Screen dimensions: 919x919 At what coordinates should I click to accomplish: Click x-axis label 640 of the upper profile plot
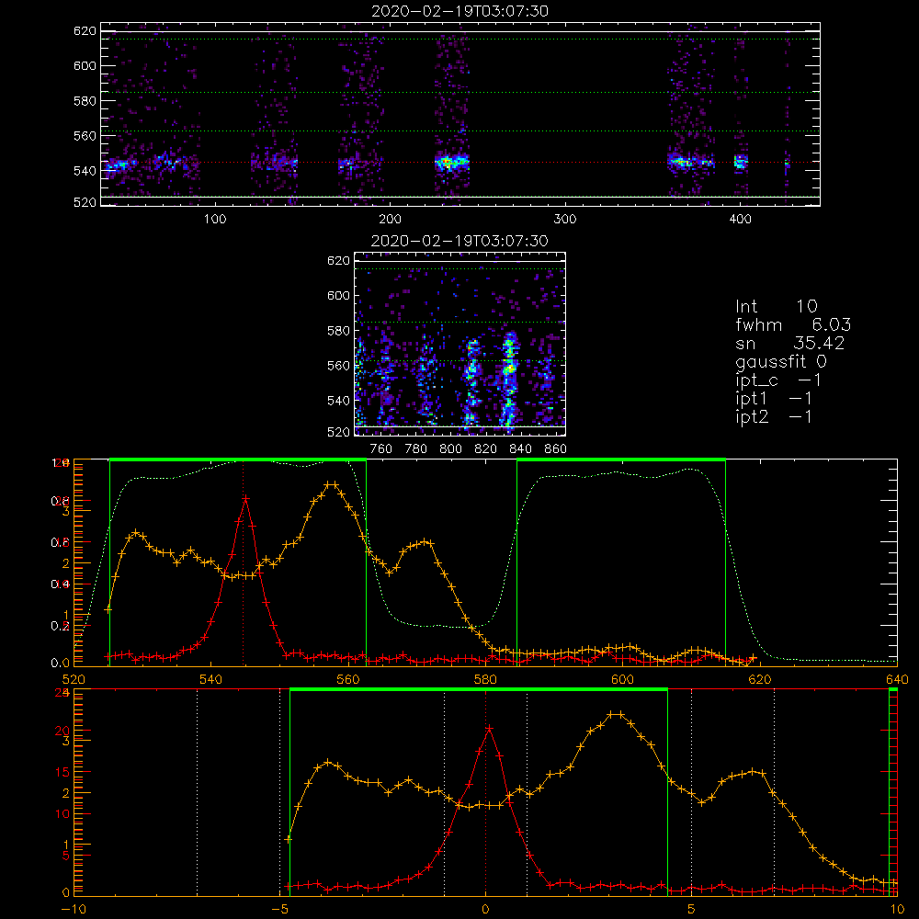coord(897,679)
